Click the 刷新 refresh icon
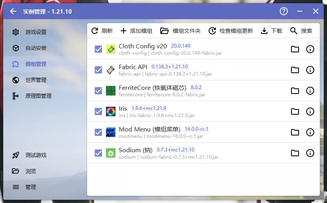327x203 pixels. coord(95,31)
